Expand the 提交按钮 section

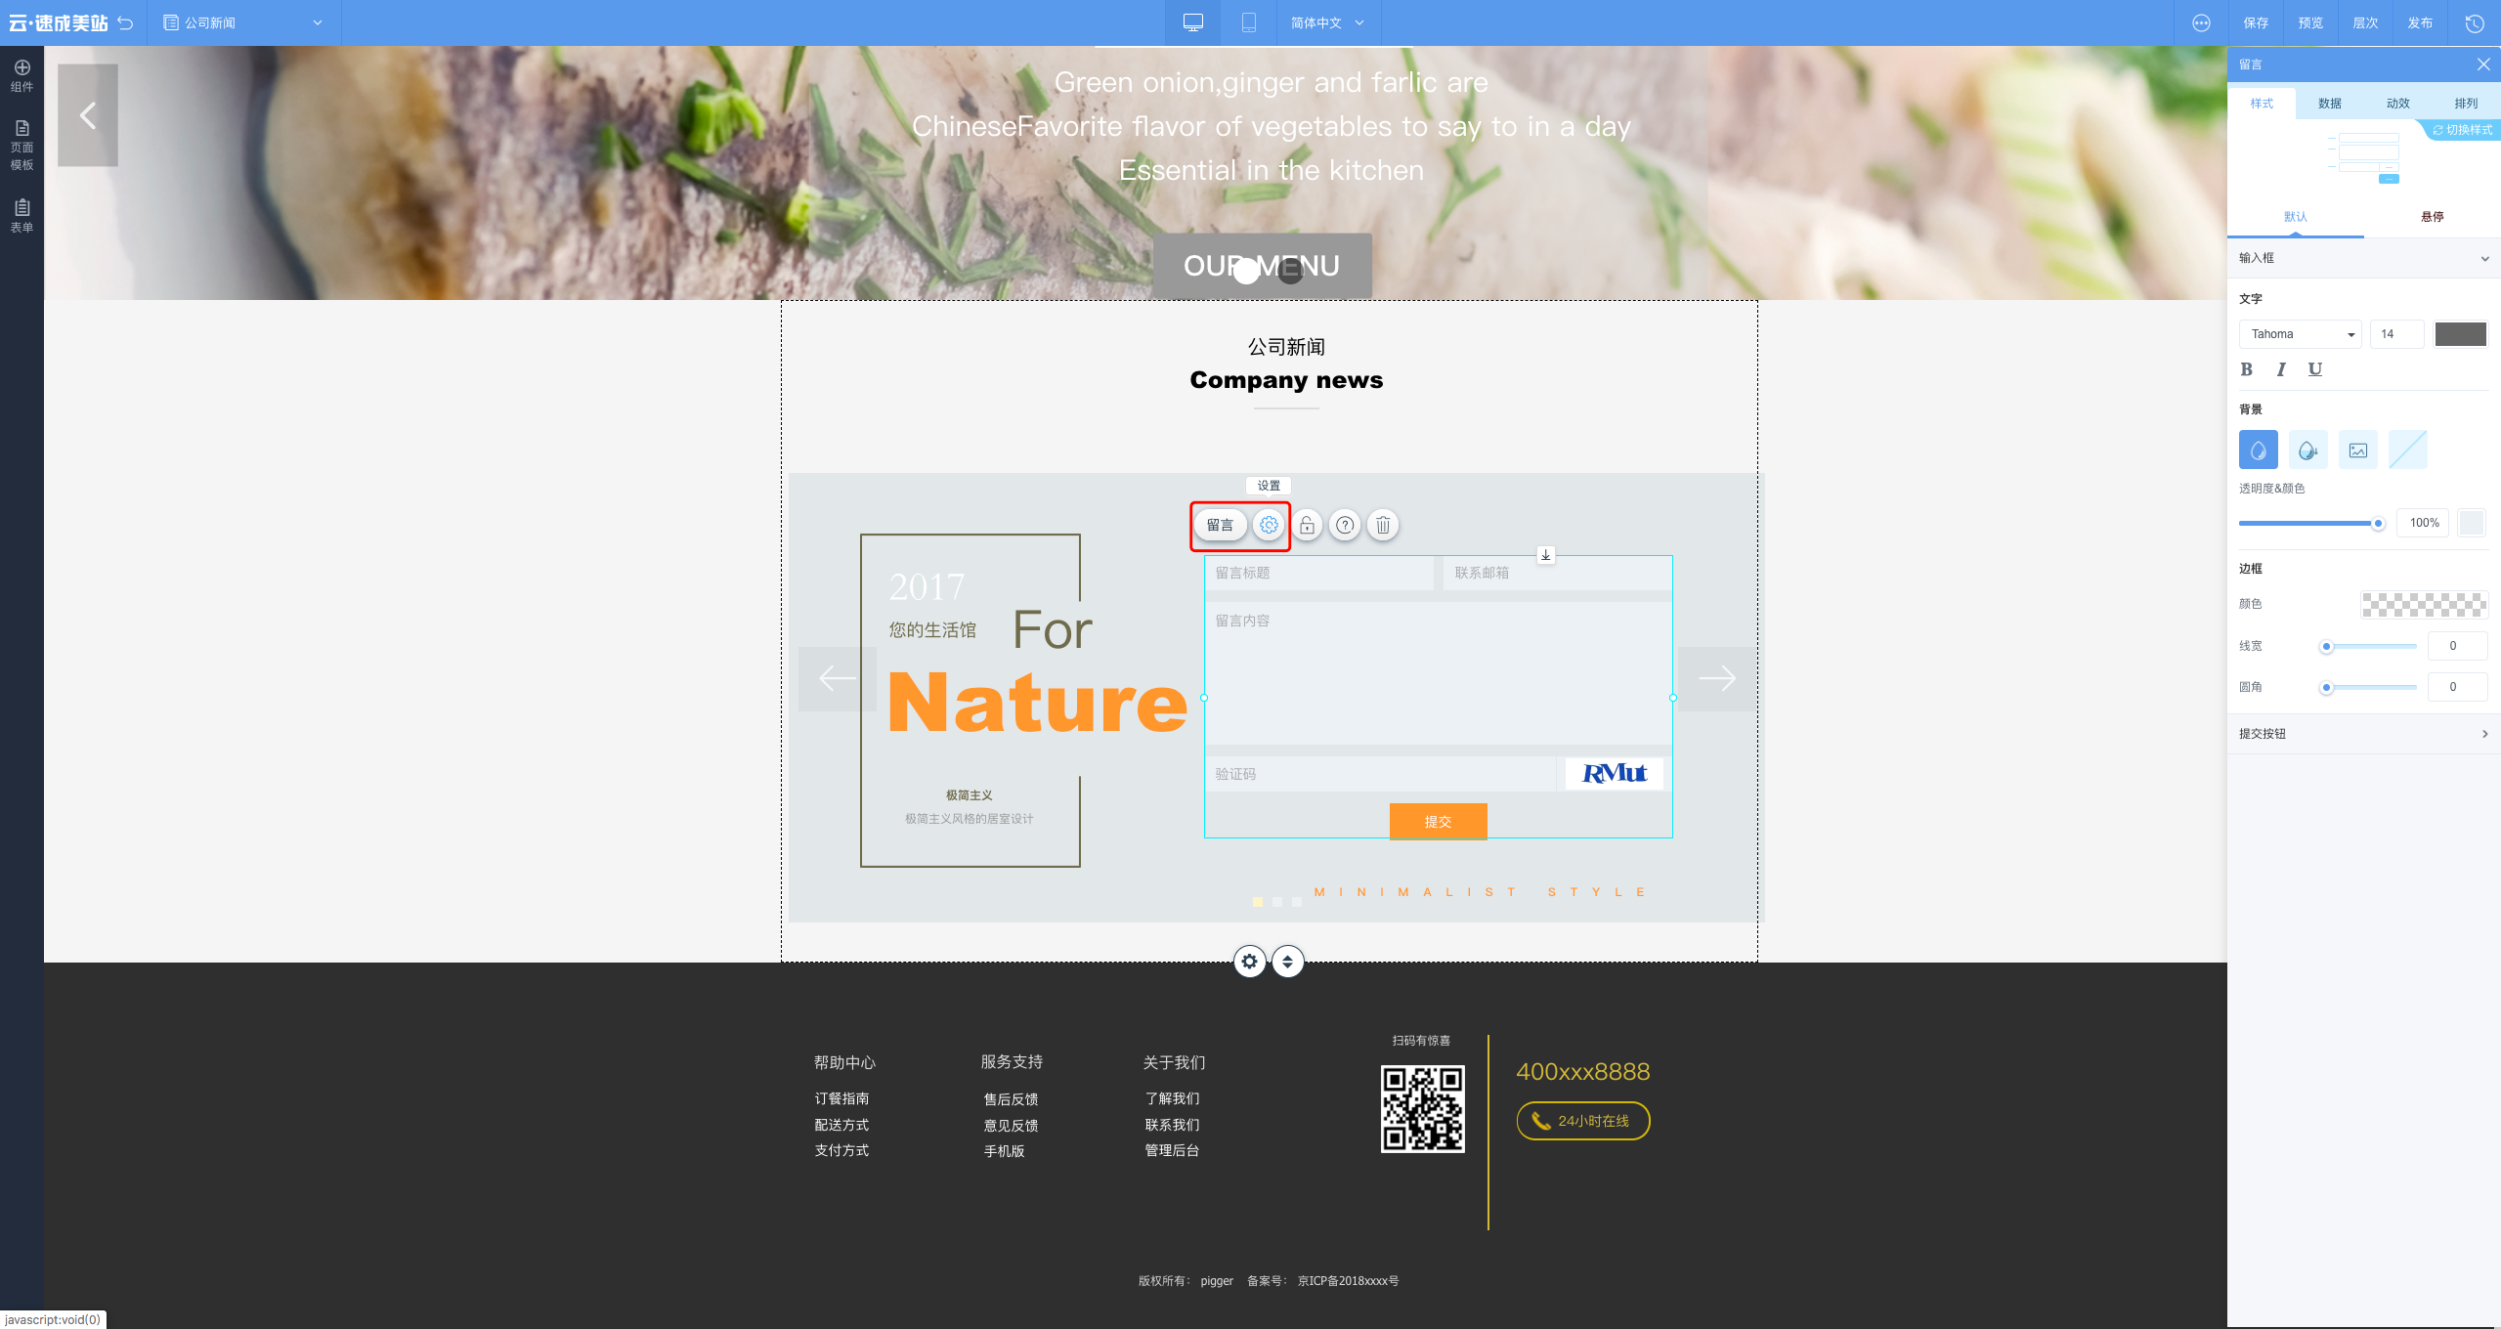click(2363, 734)
